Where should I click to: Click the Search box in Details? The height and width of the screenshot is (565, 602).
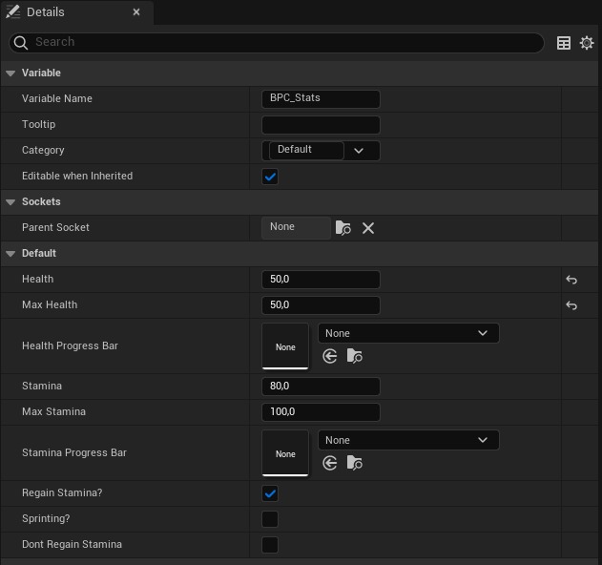pos(277,43)
